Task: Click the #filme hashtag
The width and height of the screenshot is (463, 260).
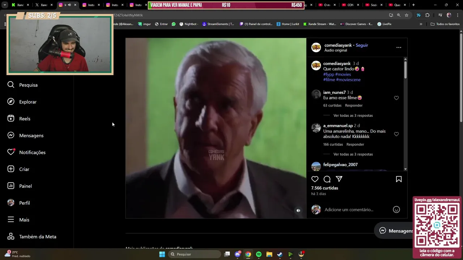Action: tap(329, 80)
